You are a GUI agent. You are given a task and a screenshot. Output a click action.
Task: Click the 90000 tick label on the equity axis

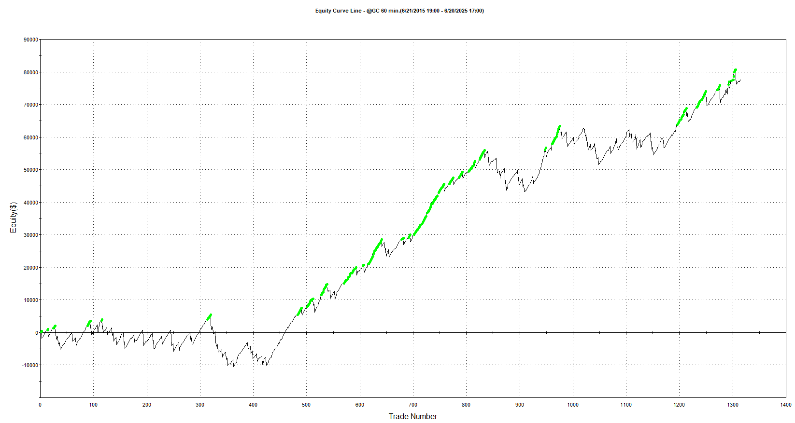31,40
